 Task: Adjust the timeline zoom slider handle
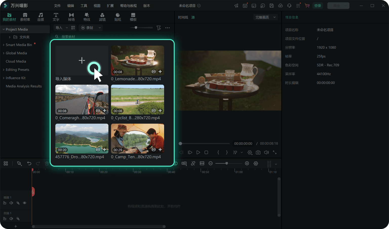pyautogui.click(x=227, y=163)
